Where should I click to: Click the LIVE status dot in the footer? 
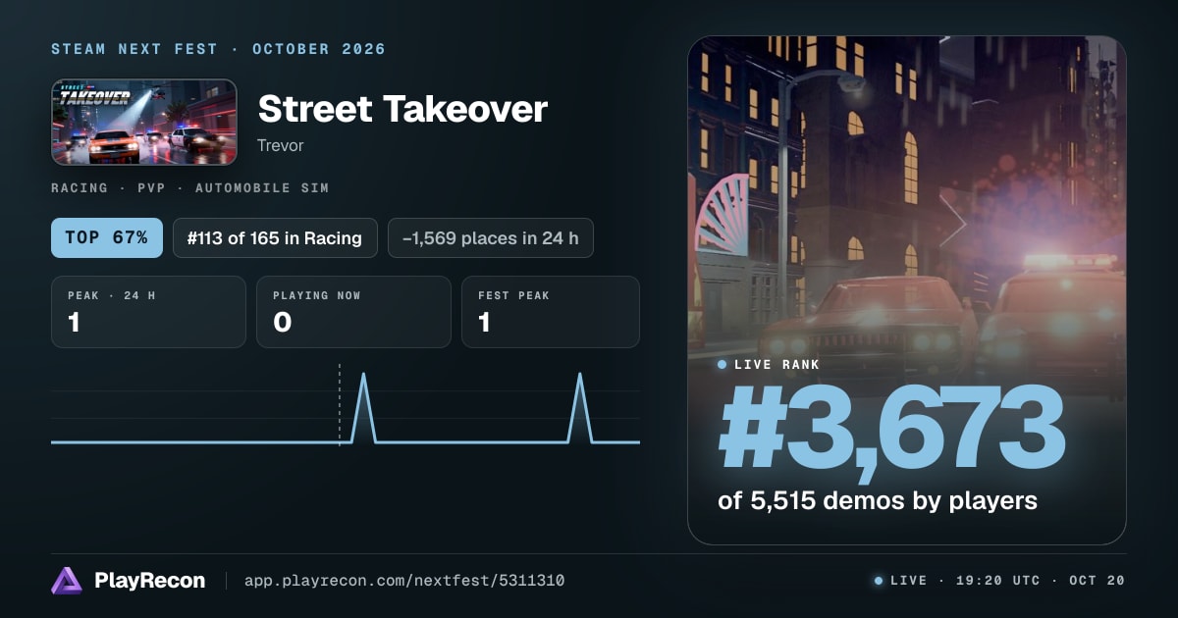879,581
